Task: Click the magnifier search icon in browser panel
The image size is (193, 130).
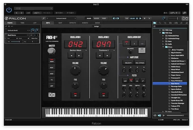Action: pyautogui.click(x=160, y=23)
